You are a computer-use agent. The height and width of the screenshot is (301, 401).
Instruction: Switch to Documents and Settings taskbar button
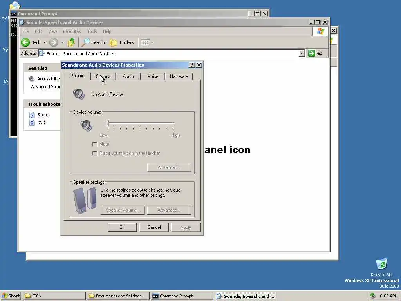[118, 296]
